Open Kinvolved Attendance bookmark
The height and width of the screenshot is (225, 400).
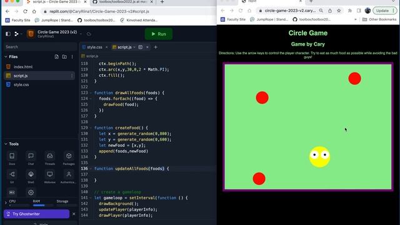(139, 20)
